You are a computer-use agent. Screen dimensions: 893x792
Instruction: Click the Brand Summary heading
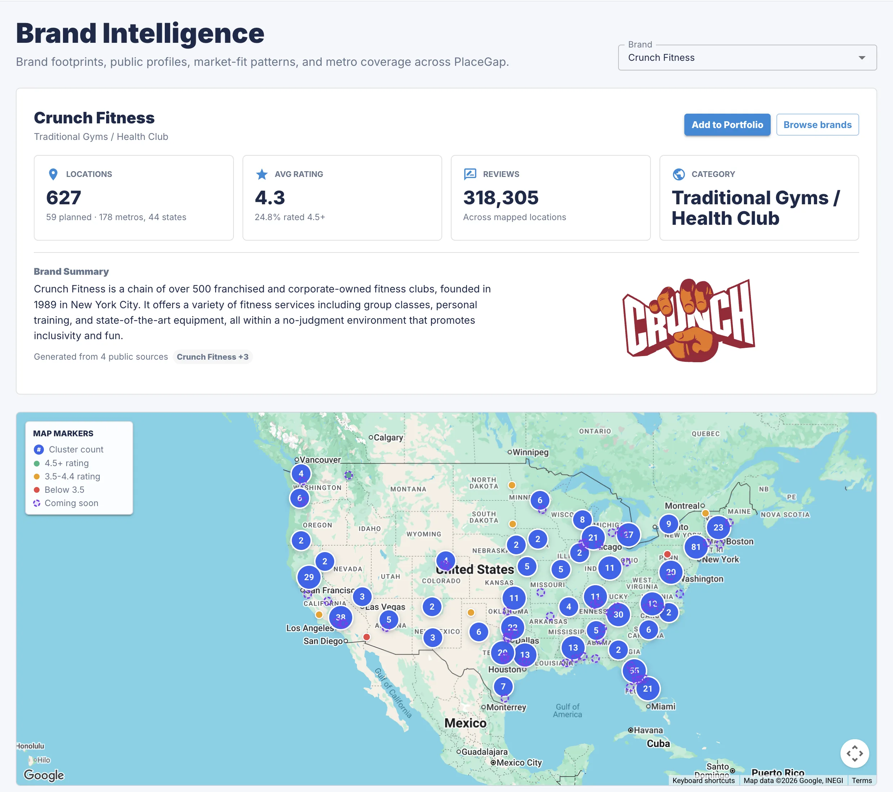pos(71,271)
